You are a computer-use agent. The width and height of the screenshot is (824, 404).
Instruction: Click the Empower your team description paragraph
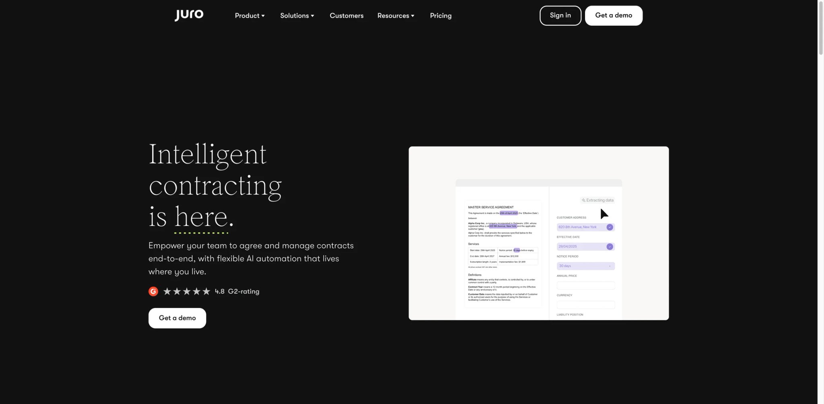tap(251, 259)
